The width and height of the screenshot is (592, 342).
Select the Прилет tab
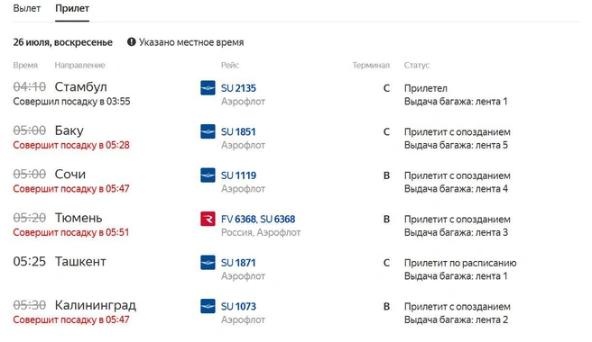(x=72, y=8)
